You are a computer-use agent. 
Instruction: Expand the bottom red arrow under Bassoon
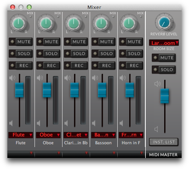114,153
